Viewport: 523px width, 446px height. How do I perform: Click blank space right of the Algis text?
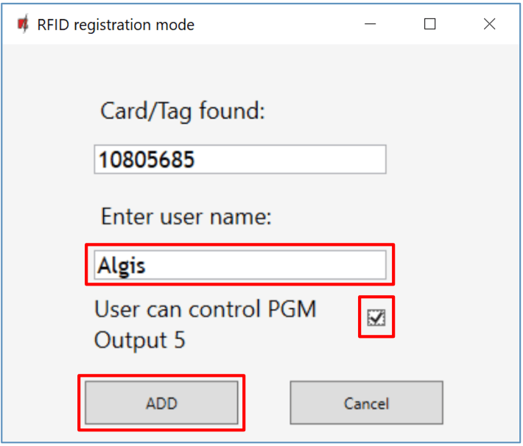pyautogui.click(x=280, y=266)
